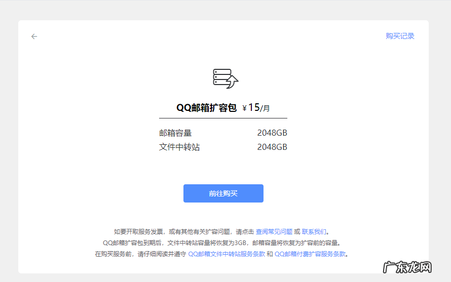
Task: Click the divider line under the heading
Action: click(x=223, y=118)
